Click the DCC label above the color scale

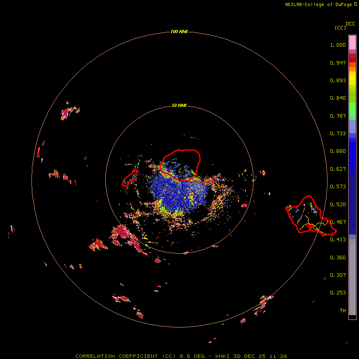(x=351, y=24)
